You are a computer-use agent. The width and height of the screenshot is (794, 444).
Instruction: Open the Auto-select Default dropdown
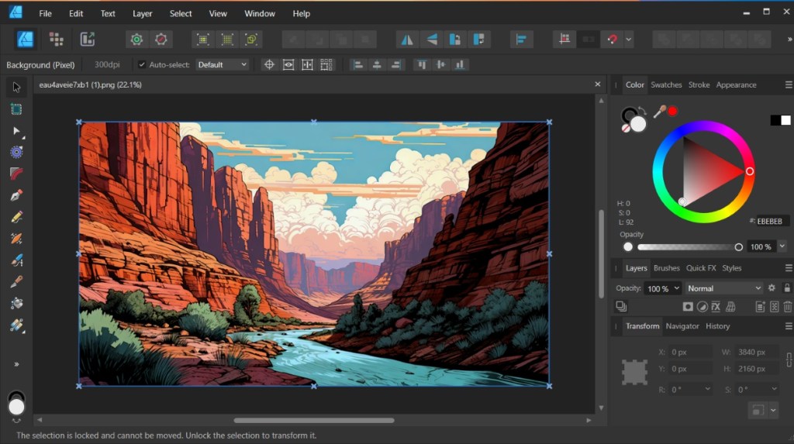coord(223,65)
